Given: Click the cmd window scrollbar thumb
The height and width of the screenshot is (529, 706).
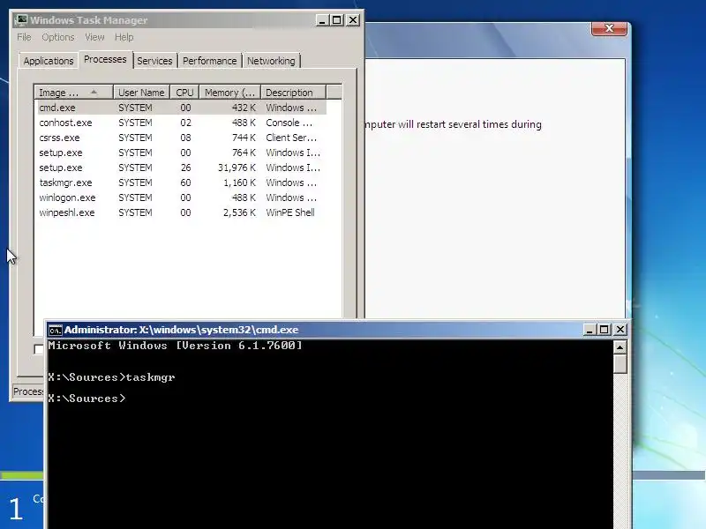Looking at the screenshot, I should point(620,364).
